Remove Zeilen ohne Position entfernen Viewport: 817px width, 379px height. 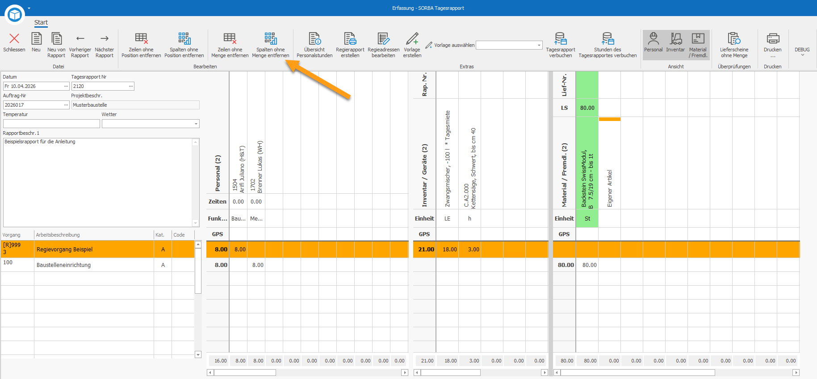[x=141, y=45]
